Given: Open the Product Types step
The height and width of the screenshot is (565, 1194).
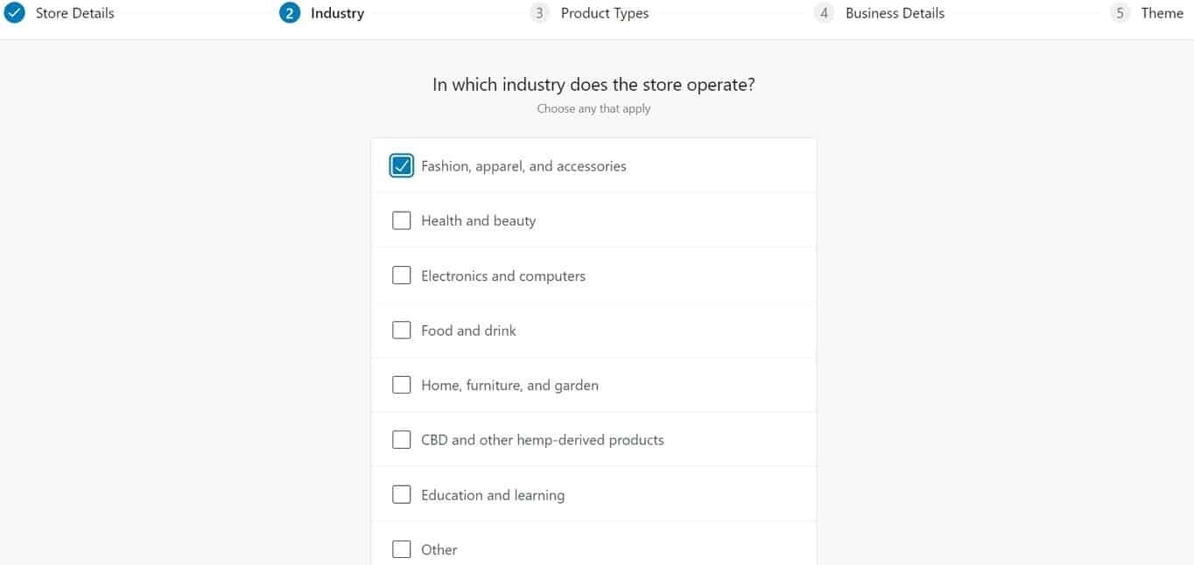Looking at the screenshot, I should (x=604, y=13).
